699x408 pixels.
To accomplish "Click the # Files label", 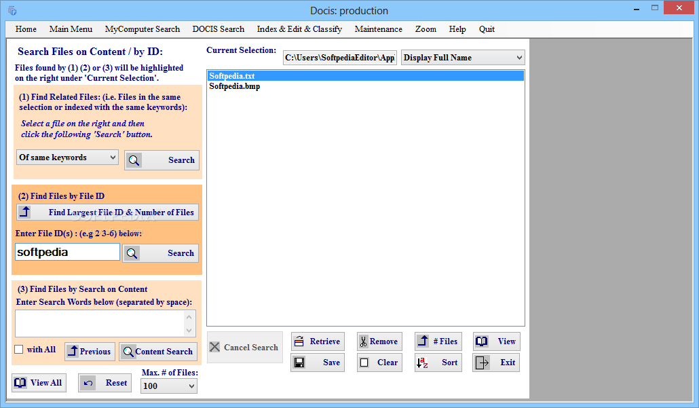I will 445,341.
